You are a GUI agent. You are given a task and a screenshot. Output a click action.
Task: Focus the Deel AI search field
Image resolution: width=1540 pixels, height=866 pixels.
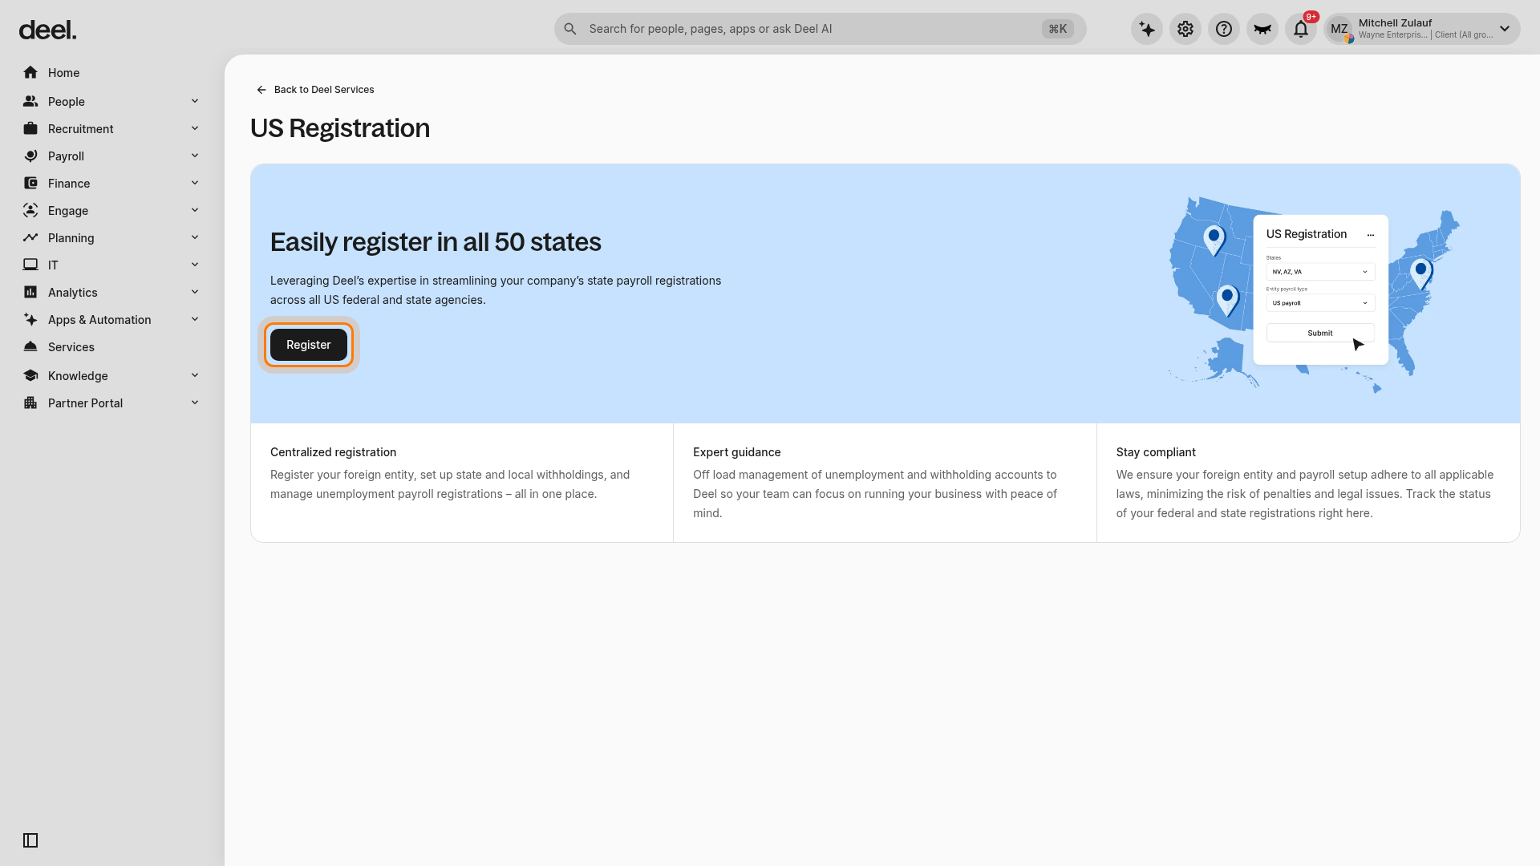coord(820,29)
